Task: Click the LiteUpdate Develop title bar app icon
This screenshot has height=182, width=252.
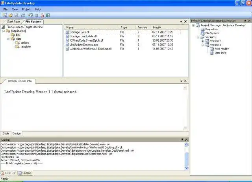Action: [2, 3]
